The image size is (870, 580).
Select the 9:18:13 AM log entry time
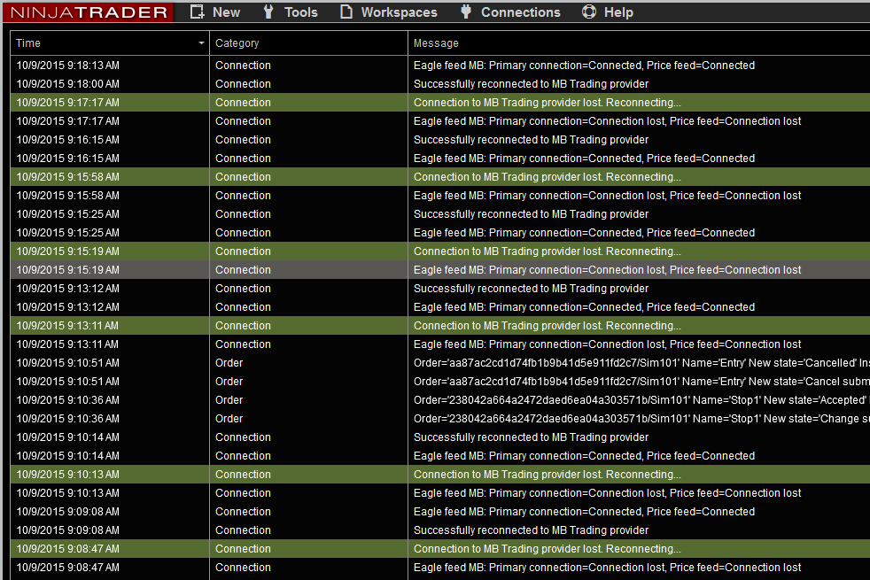coord(67,66)
